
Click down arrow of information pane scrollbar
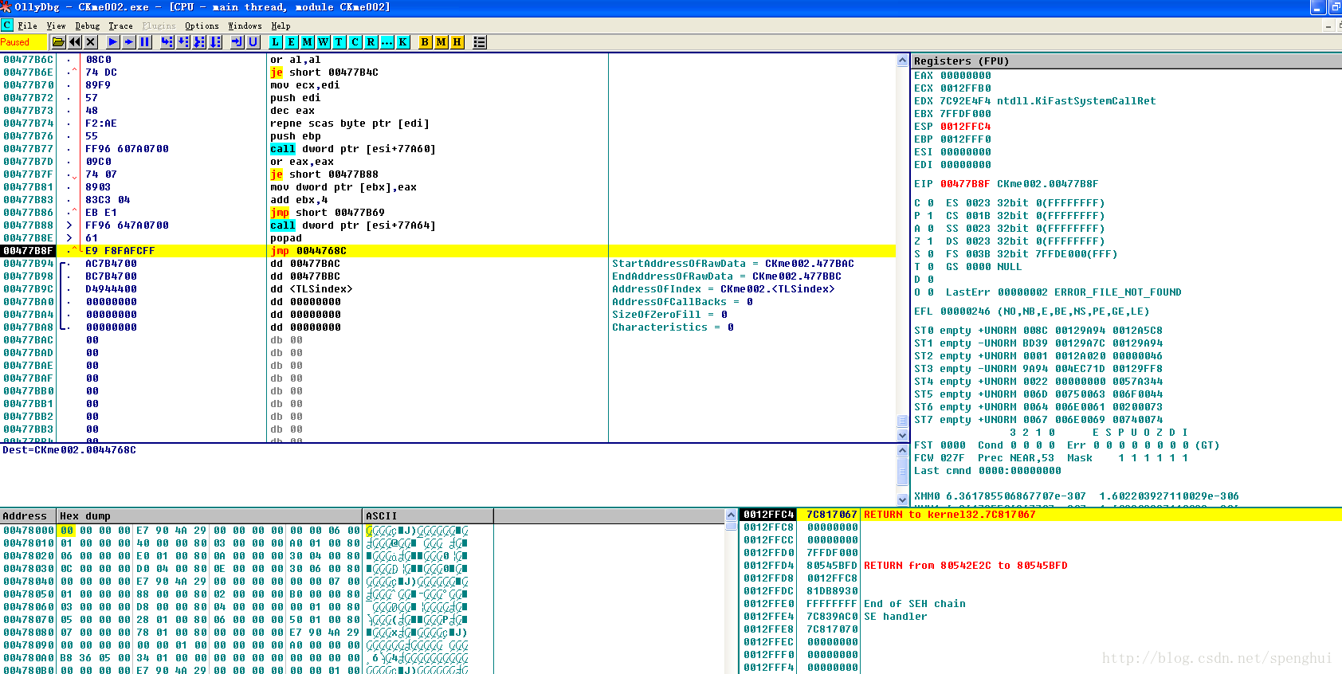pos(902,500)
